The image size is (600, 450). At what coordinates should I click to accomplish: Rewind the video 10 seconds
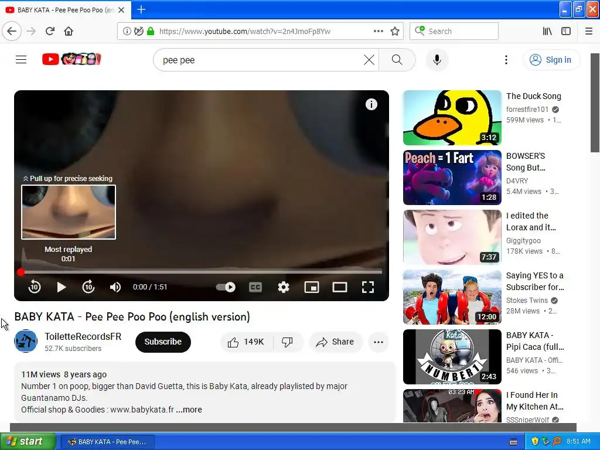tap(35, 287)
